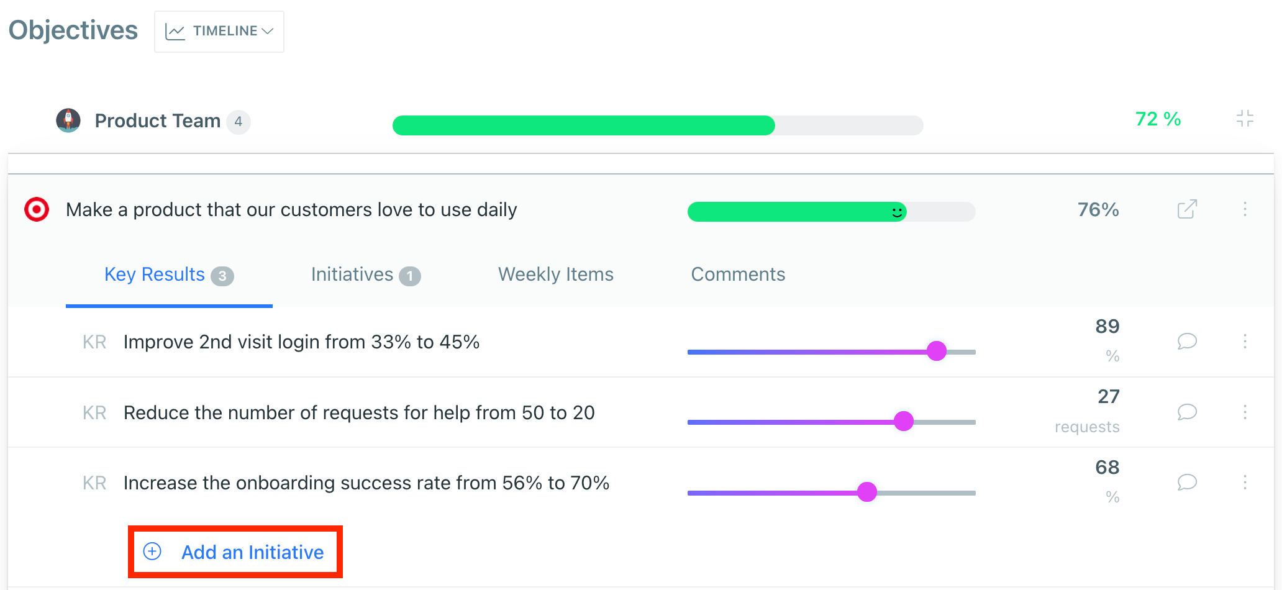Open more options for the customer objective
This screenshot has width=1282, height=590.
[x=1245, y=209]
